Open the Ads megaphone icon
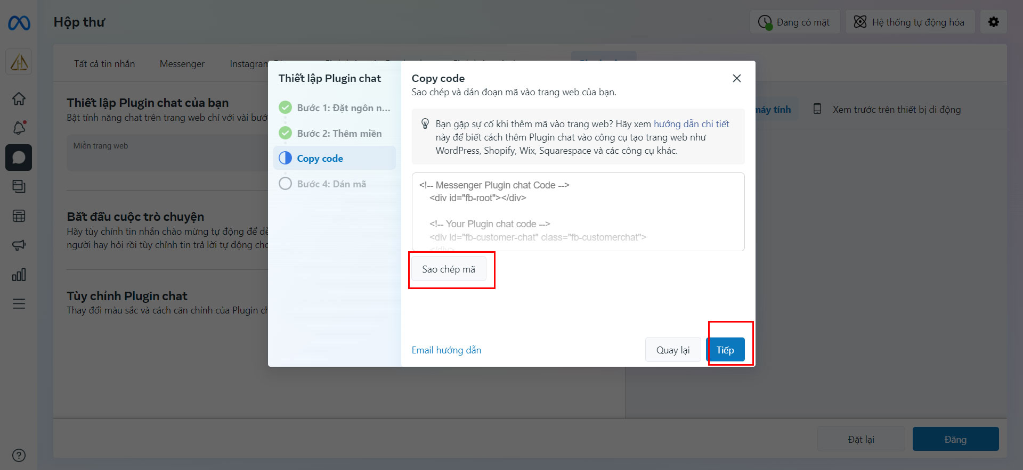1023x470 pixels. point(19,245)
